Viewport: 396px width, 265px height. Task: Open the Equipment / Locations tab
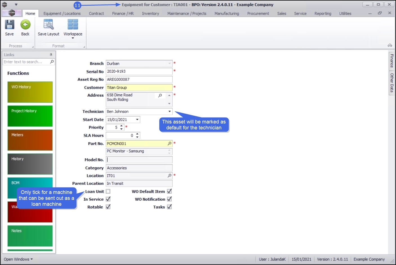62,13
